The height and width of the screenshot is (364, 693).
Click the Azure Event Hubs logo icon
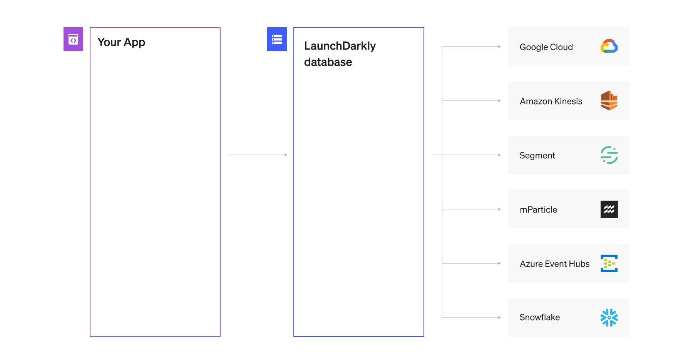609,263
